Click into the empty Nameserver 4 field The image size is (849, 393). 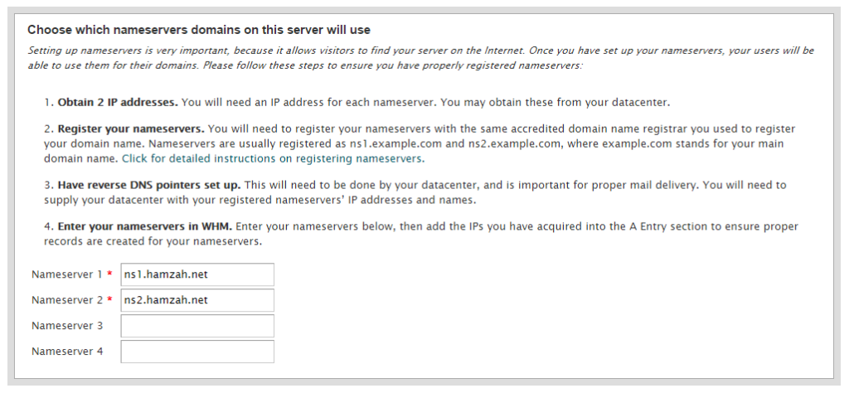(197, 352)
